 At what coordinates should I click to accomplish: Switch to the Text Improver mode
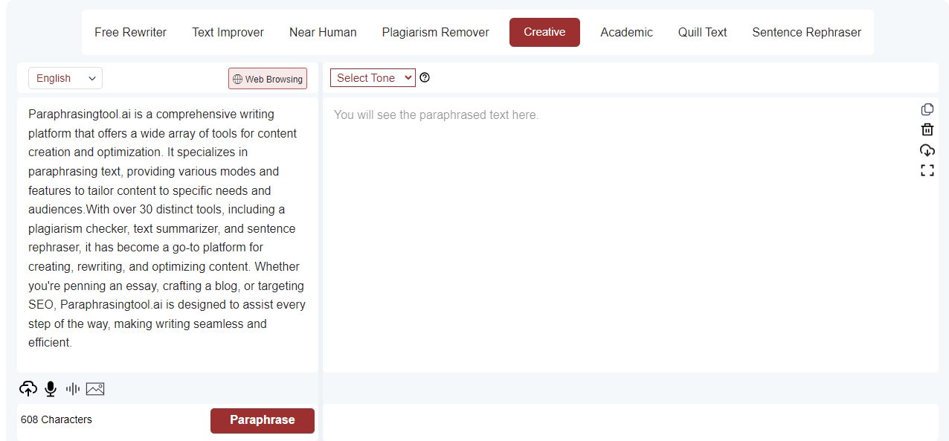click(x=228, y=32)
